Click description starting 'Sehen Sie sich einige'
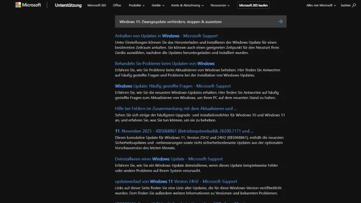 200,117
